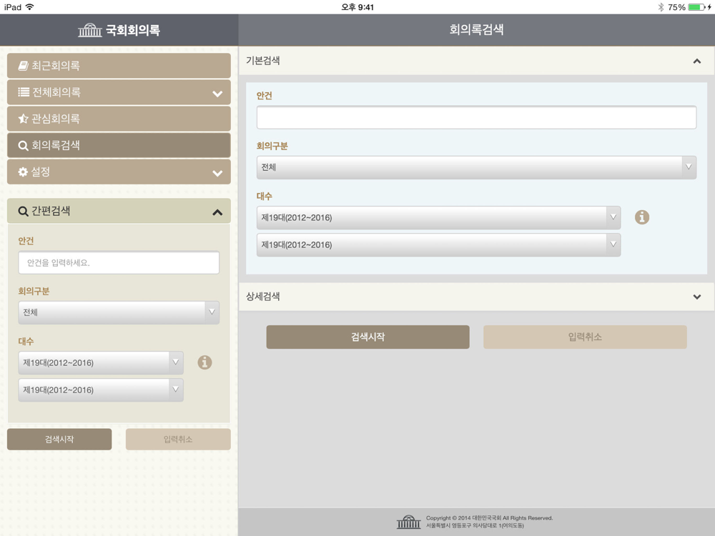This screenshot has width=715, height=536.
Task: Click the magnifier icon in 간편검색 header
Action: (x=23, y=212)
